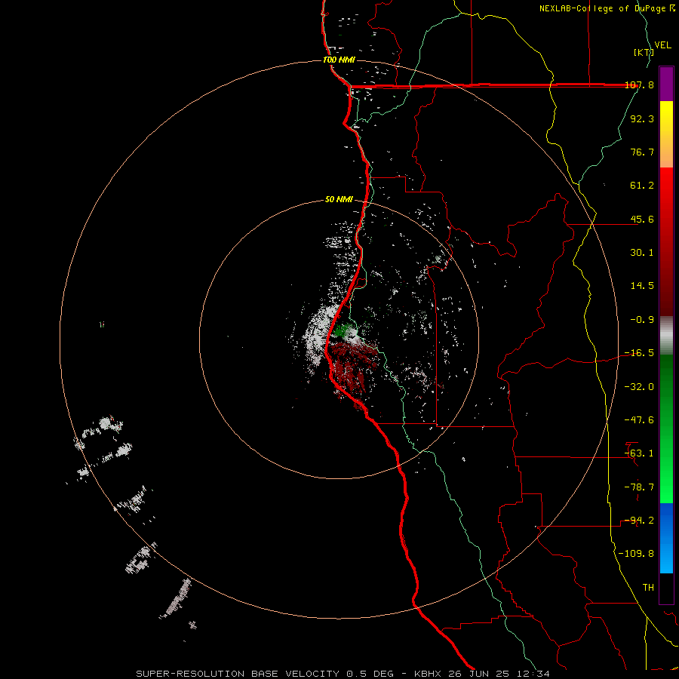
Task: Pick the red outbound segment of color bar
Action: tap(666, 241)
